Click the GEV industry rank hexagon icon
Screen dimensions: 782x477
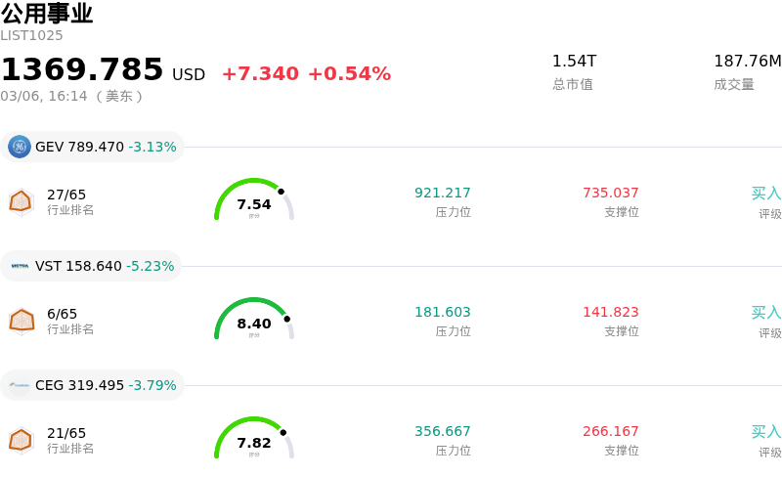click(21, 201)
